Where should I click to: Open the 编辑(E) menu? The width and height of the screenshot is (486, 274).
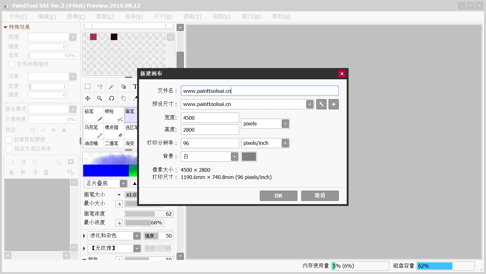pos(47,17)
